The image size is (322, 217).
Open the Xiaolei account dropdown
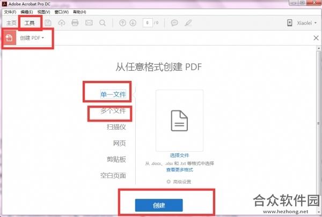click(307, 23)
